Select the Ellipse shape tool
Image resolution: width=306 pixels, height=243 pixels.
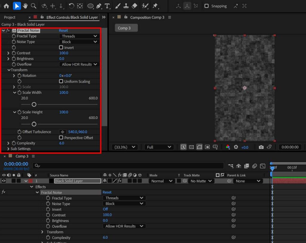(90, 6)
